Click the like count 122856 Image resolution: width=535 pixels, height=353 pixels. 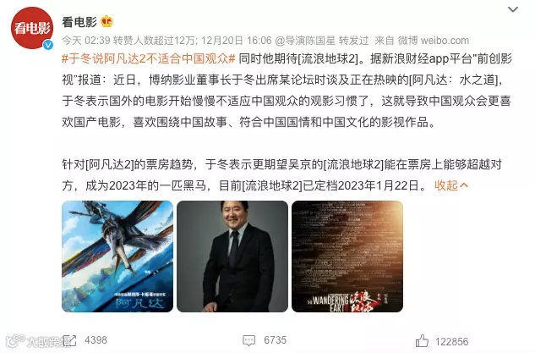(451, 342)
